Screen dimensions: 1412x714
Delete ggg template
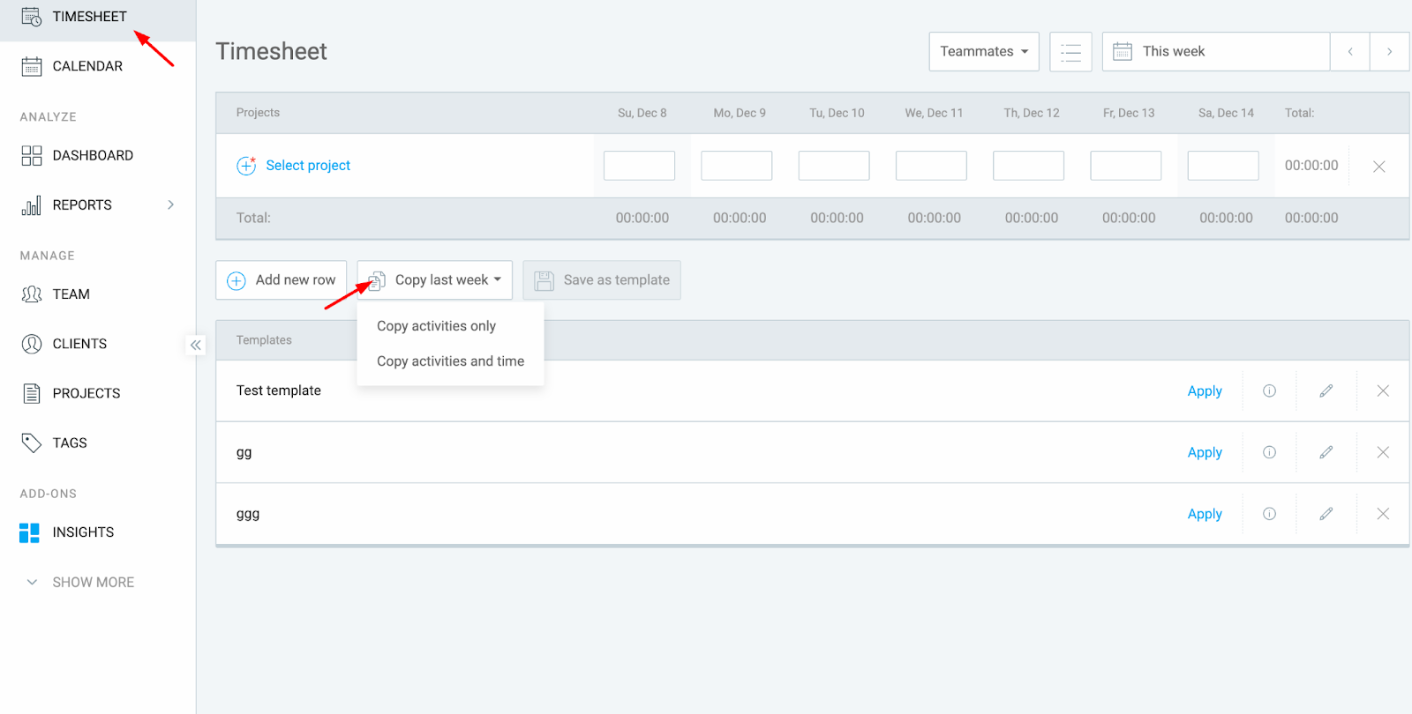[1383, 514]
